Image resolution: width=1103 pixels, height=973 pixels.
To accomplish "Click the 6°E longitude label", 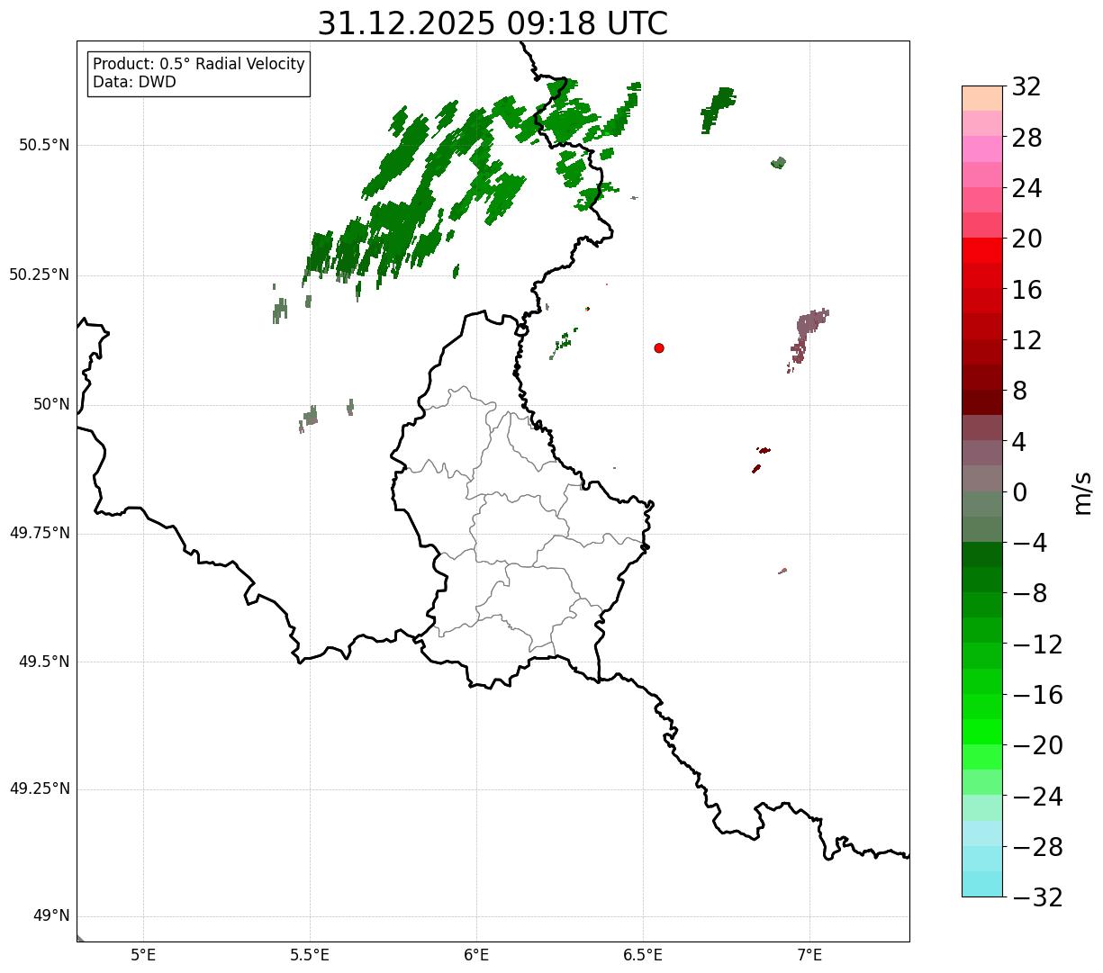I will (477, 955).
